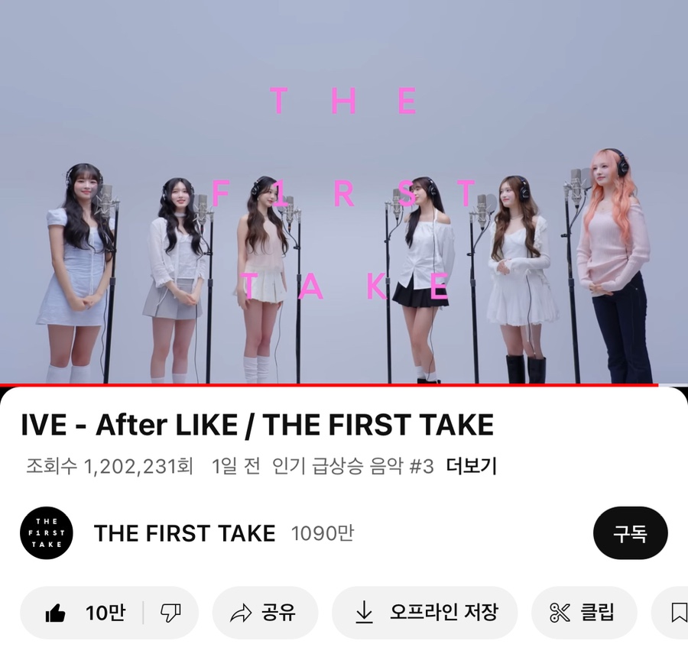Viewport: 688px width, 657px height.
Task: Tap the 구독 subscribe button
Action: (x=631, y=533)
